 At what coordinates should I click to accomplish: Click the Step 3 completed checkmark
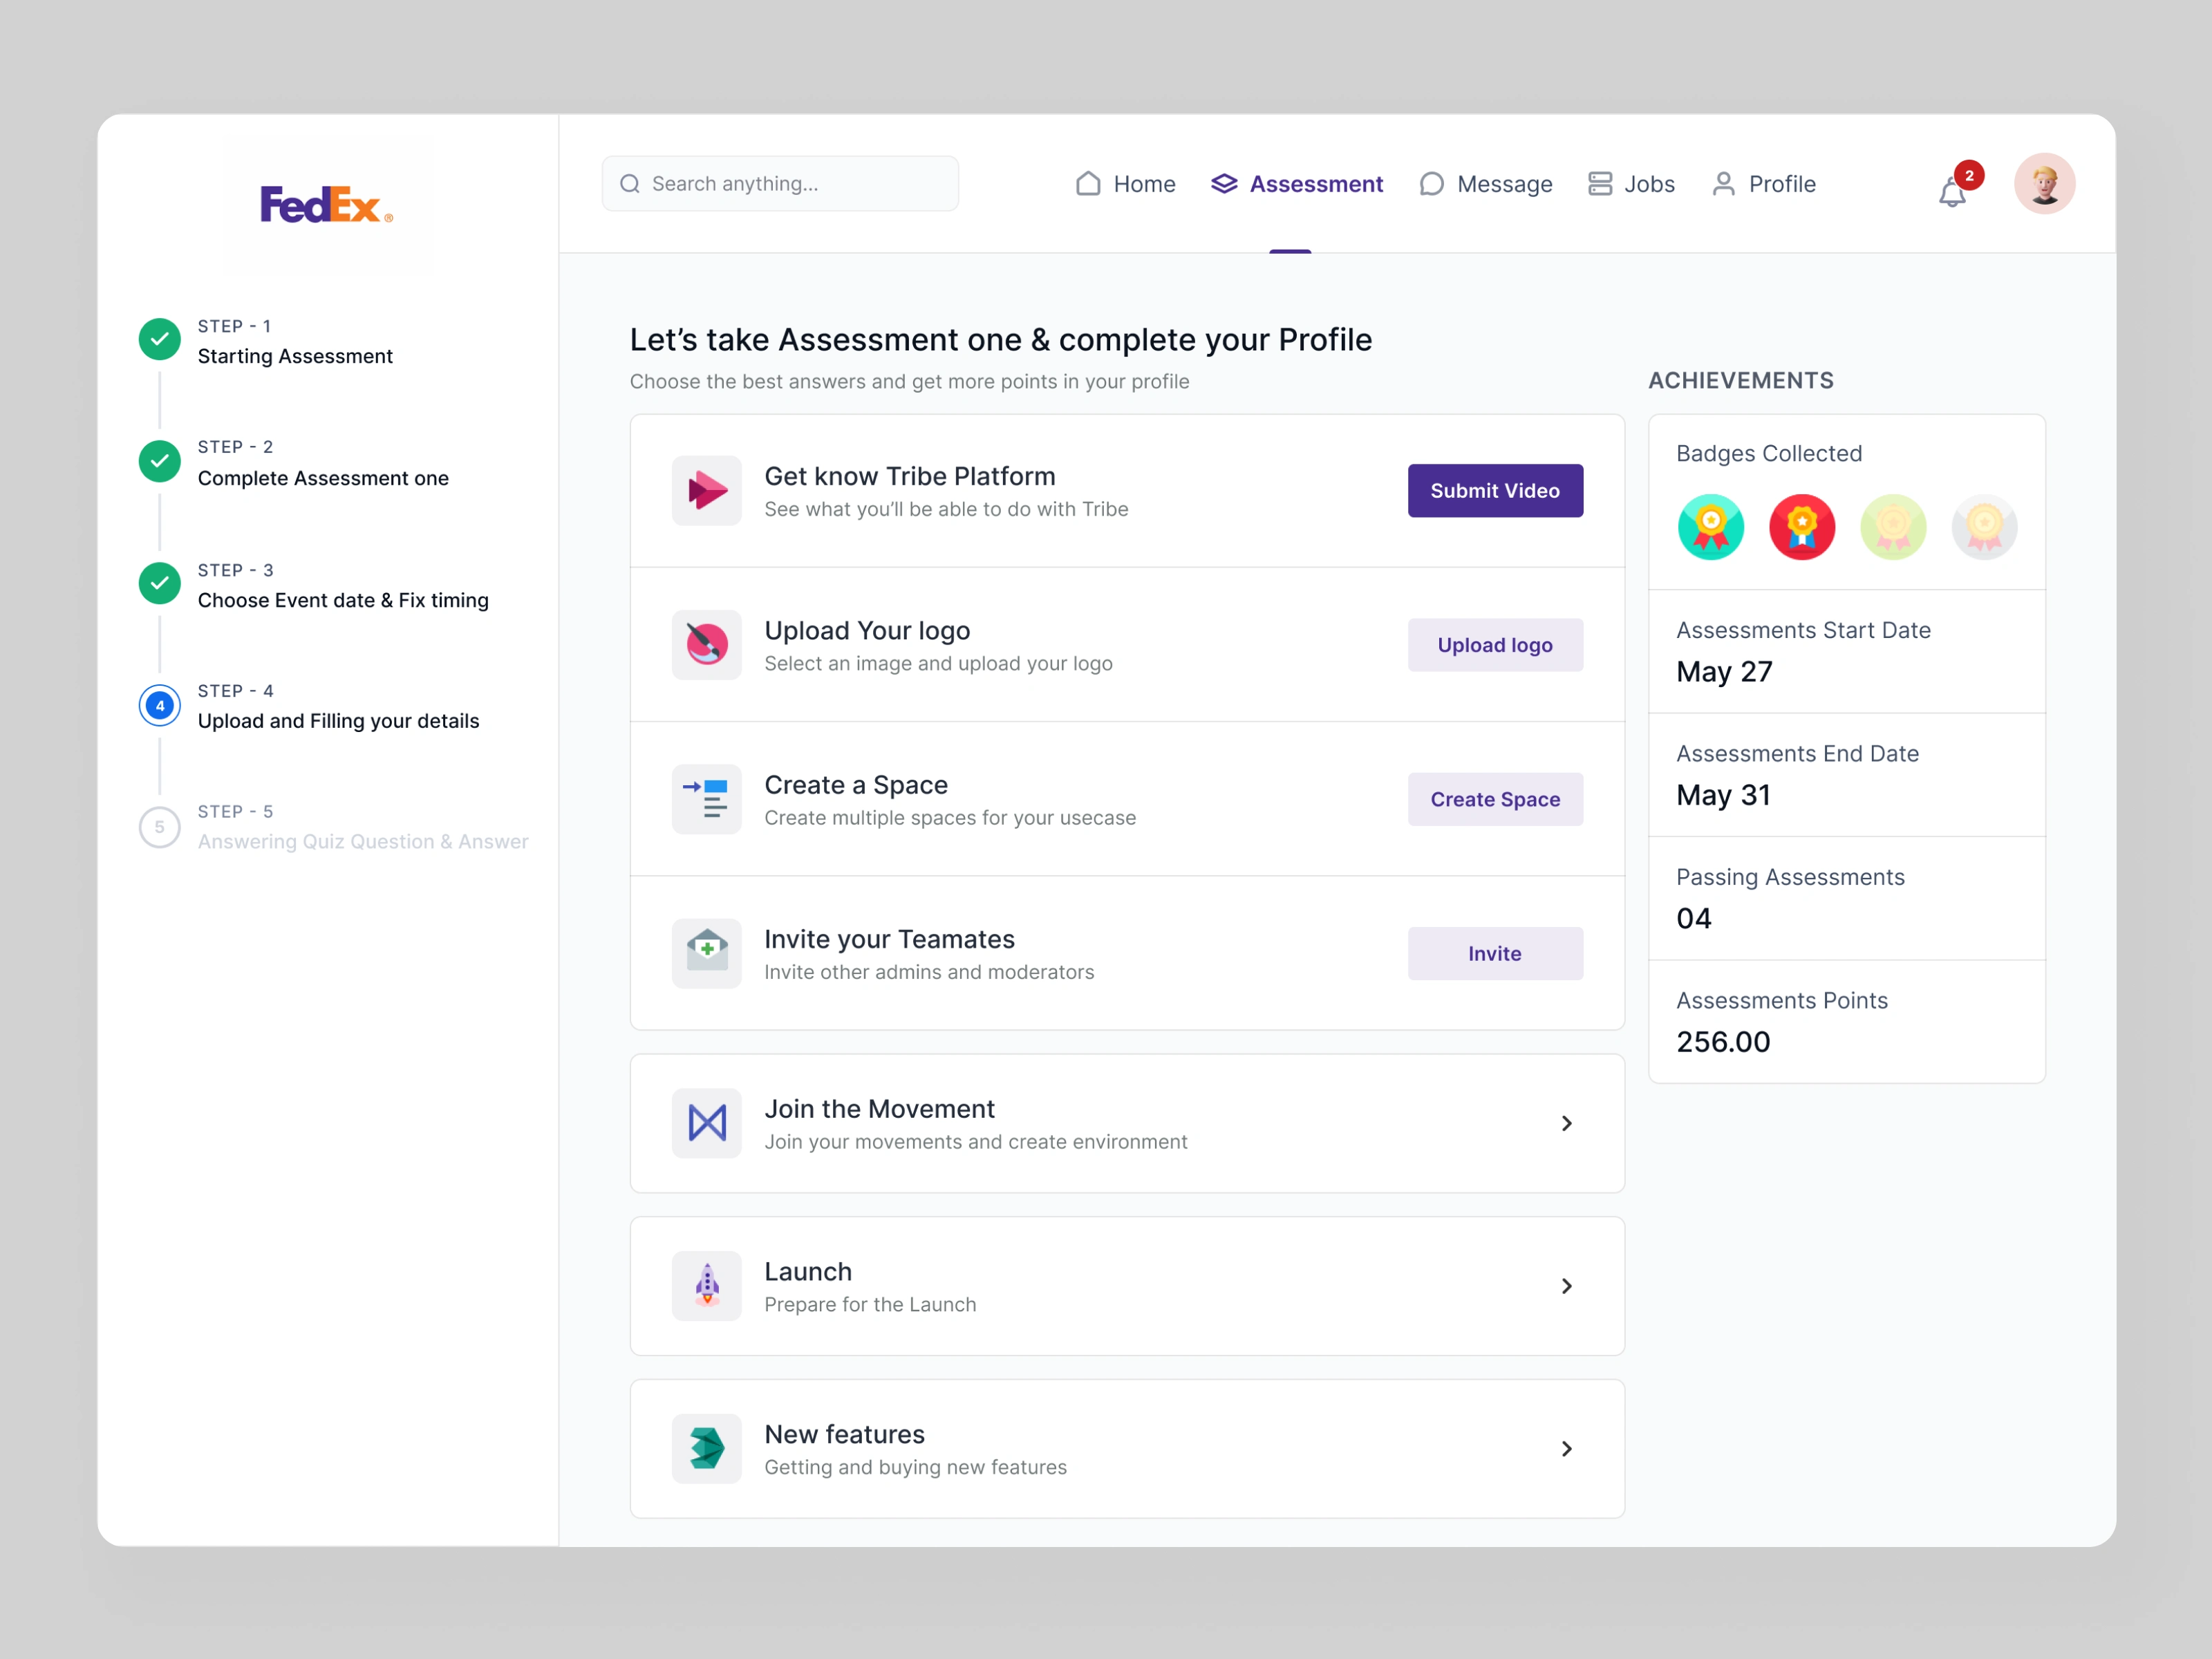(160, 583)
